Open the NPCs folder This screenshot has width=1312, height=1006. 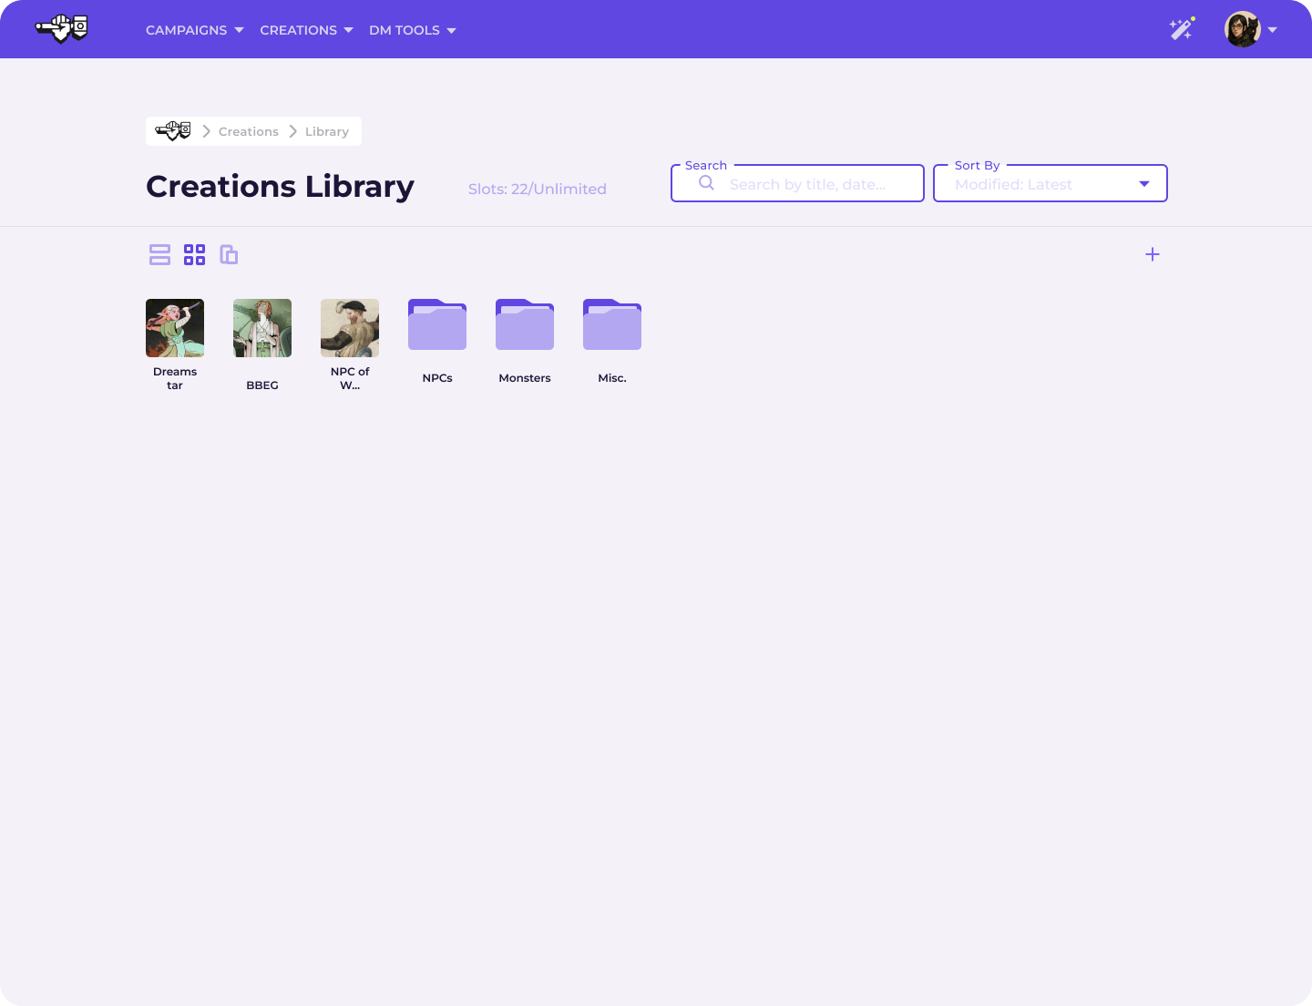click(437, 325)
